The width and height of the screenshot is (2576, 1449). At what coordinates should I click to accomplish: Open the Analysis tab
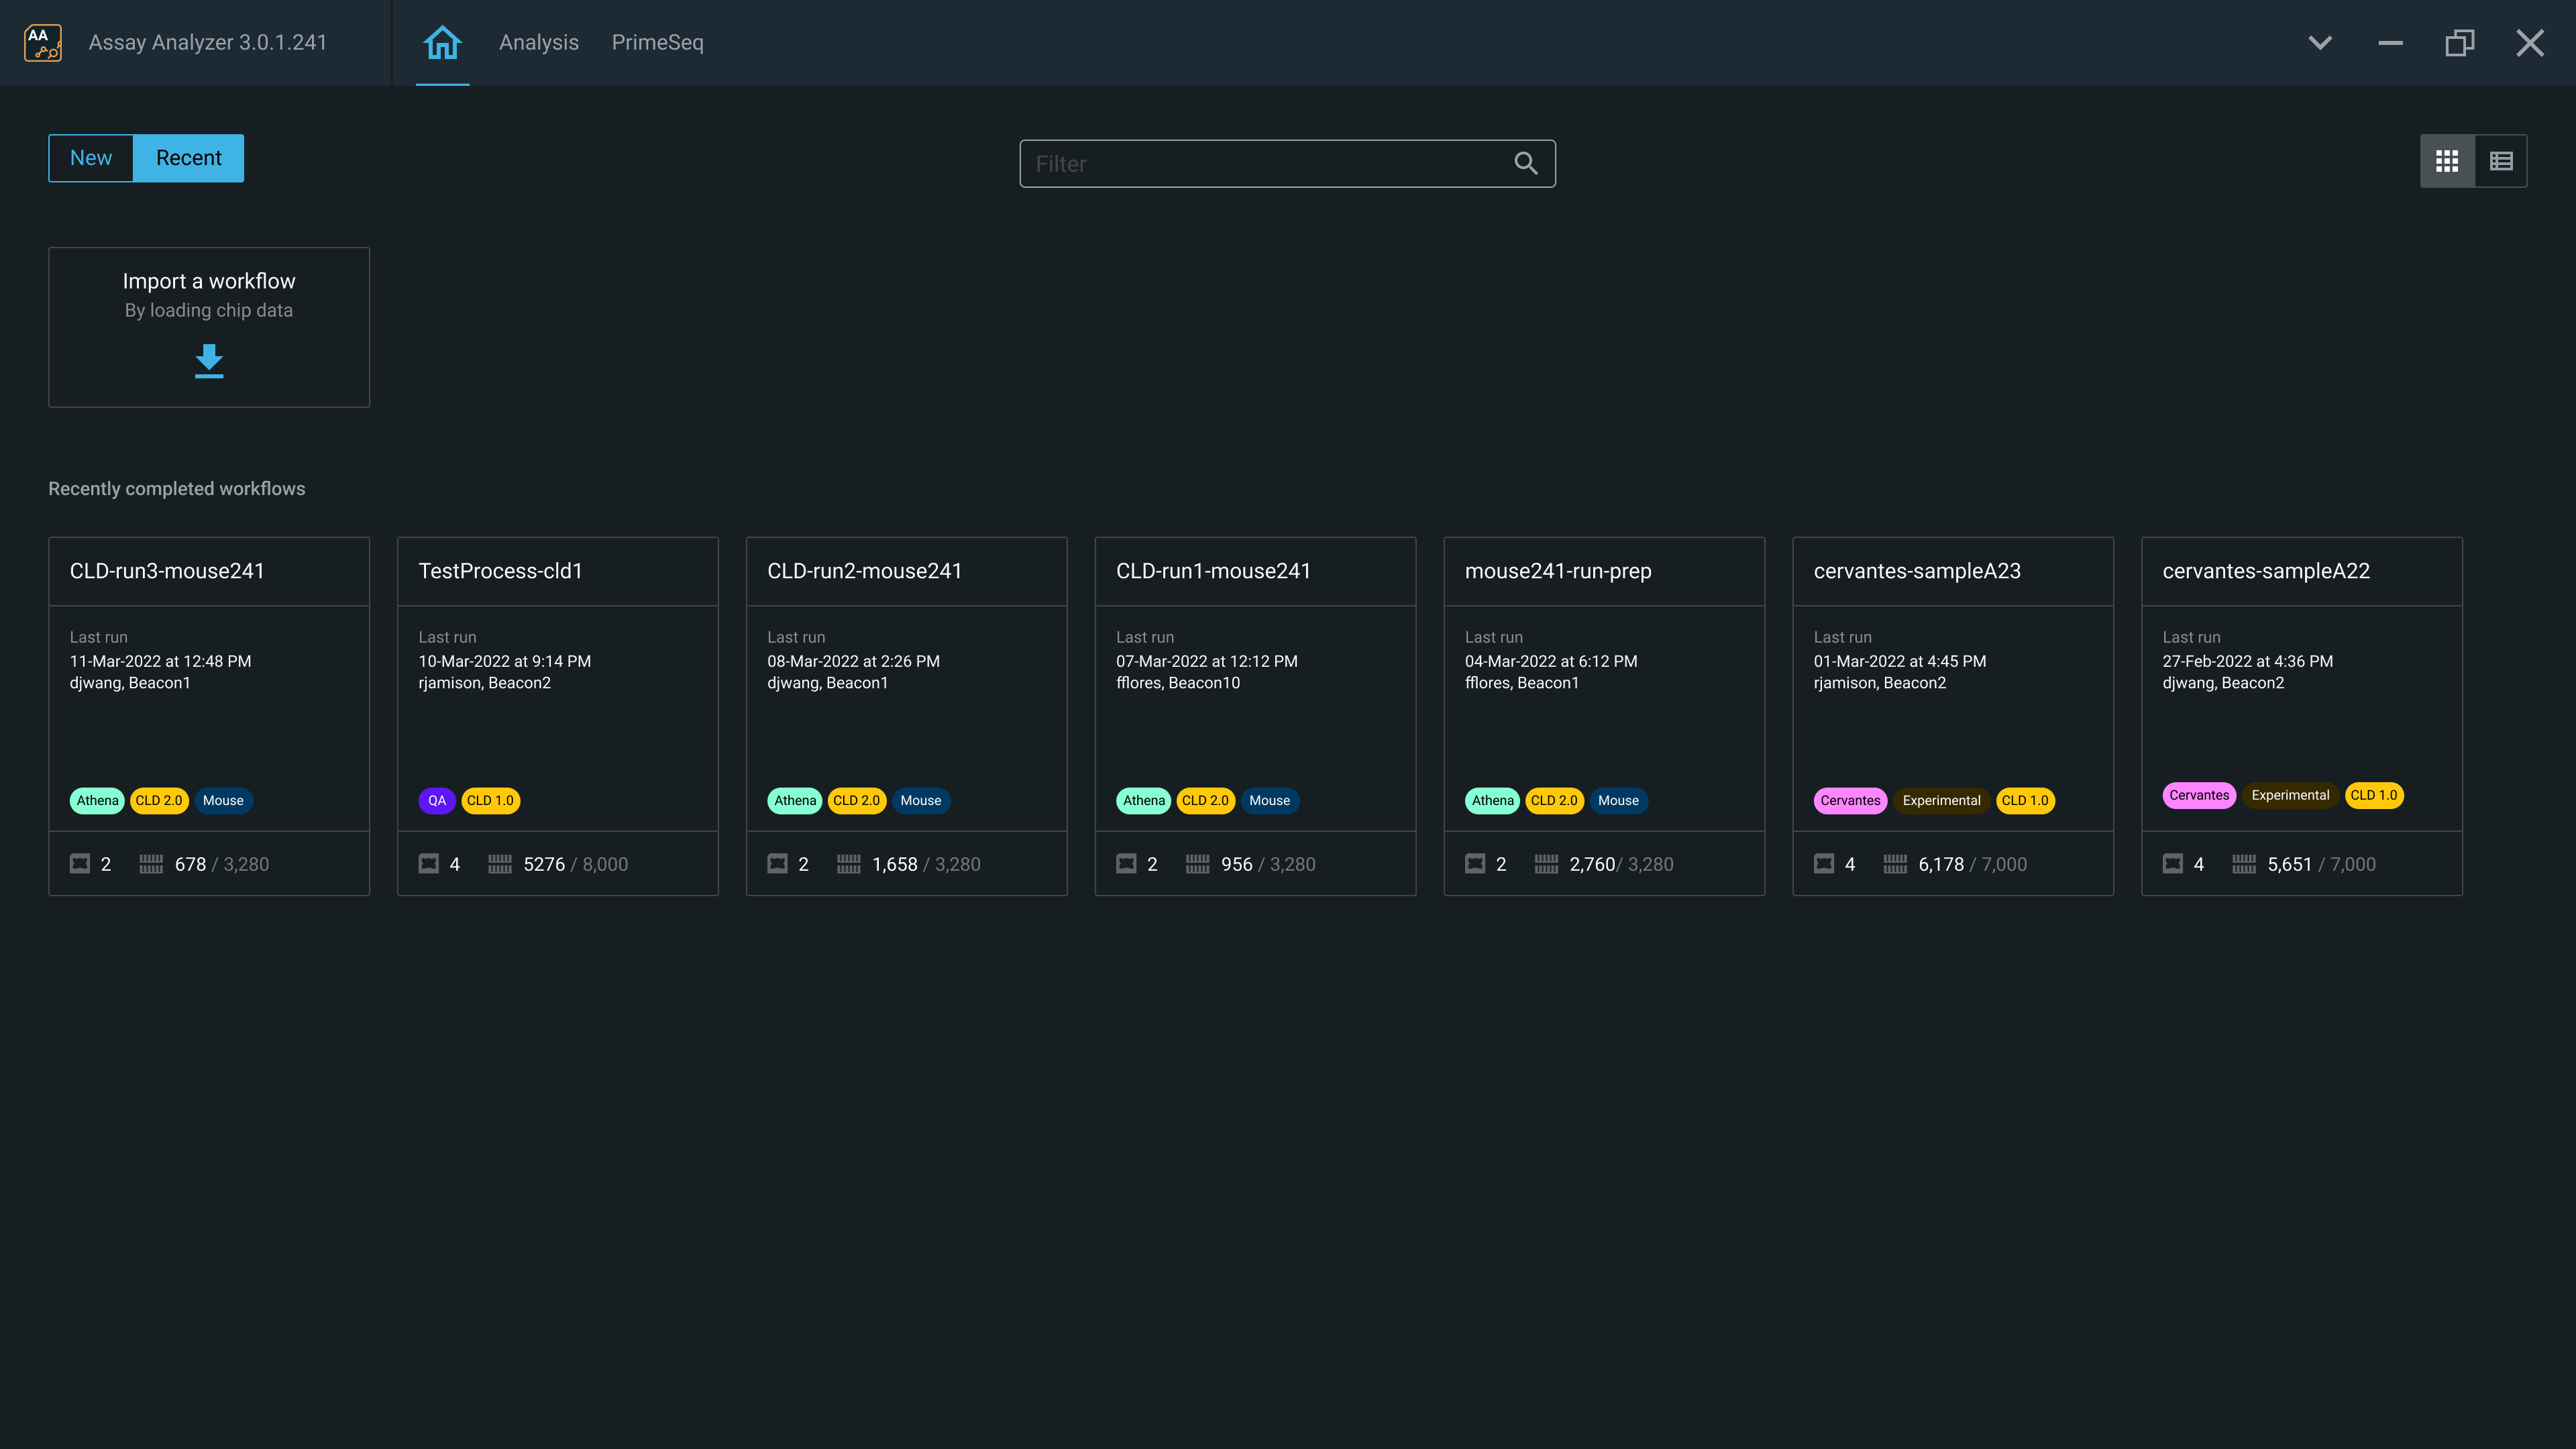tap(538, 43)
